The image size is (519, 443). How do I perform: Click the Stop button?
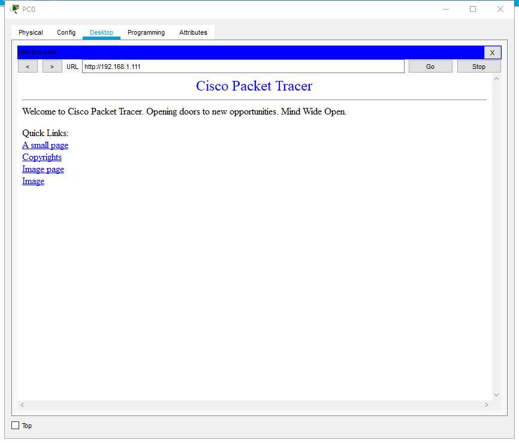479,67
